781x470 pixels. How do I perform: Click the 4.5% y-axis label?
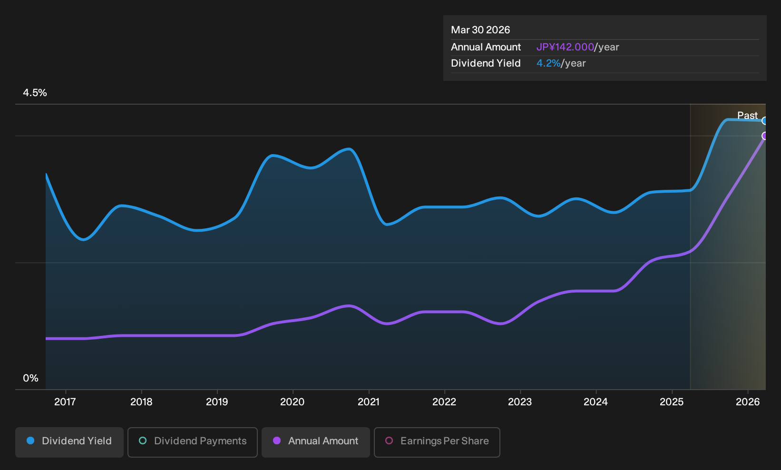pos(35,93)
